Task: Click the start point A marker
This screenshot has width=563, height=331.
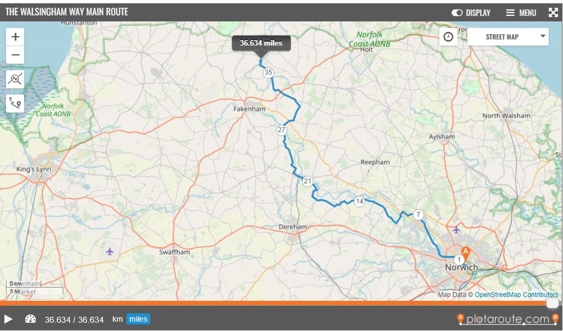Action: click(466, 252)
